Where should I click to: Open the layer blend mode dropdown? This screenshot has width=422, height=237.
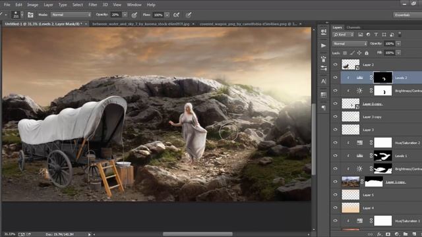349,43
